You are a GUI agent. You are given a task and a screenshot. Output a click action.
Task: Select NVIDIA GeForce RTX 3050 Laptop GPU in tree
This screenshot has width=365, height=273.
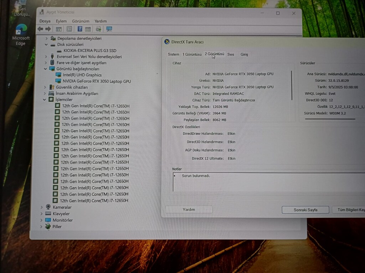97,81
